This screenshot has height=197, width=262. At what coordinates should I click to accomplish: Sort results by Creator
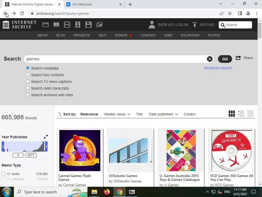(x=190, y=114)
